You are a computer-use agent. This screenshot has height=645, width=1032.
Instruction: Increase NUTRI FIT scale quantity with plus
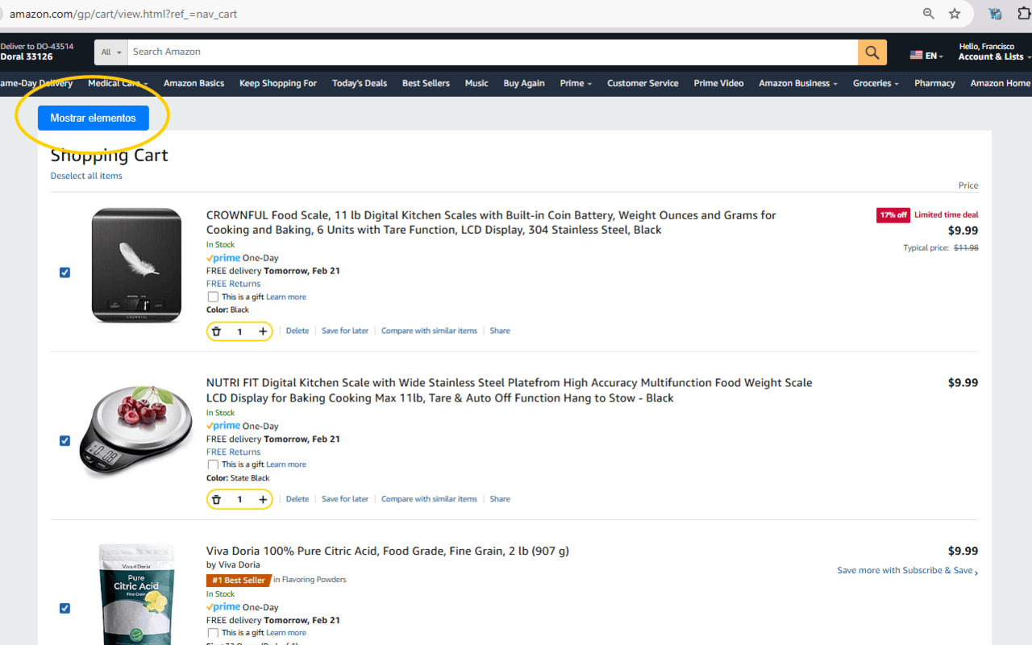[263, 500]
